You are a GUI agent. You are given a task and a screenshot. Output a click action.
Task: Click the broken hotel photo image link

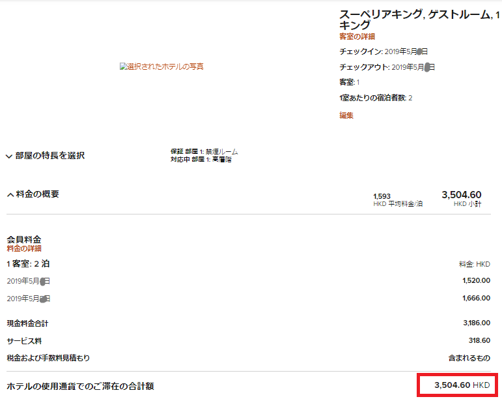[x=161, y=66]
